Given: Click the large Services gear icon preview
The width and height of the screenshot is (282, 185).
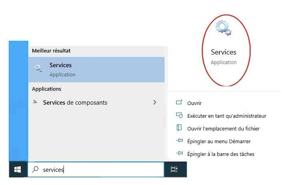Looking at the screenshot, I should (x=223, y=28).
